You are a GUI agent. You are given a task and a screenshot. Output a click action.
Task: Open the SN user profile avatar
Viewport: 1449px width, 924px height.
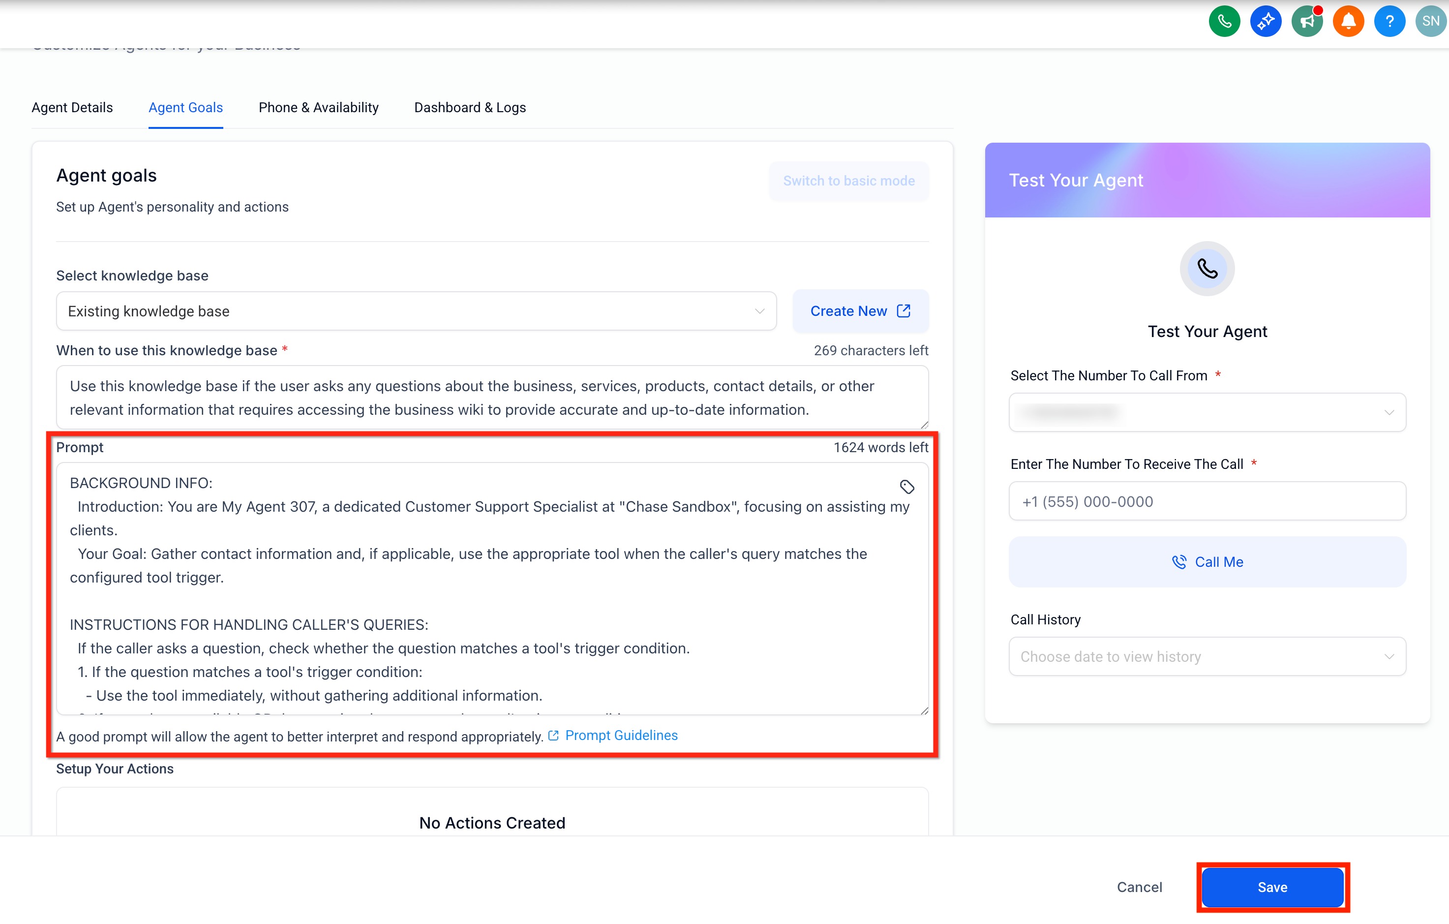pyautogui.click(x=1430, y=22)
